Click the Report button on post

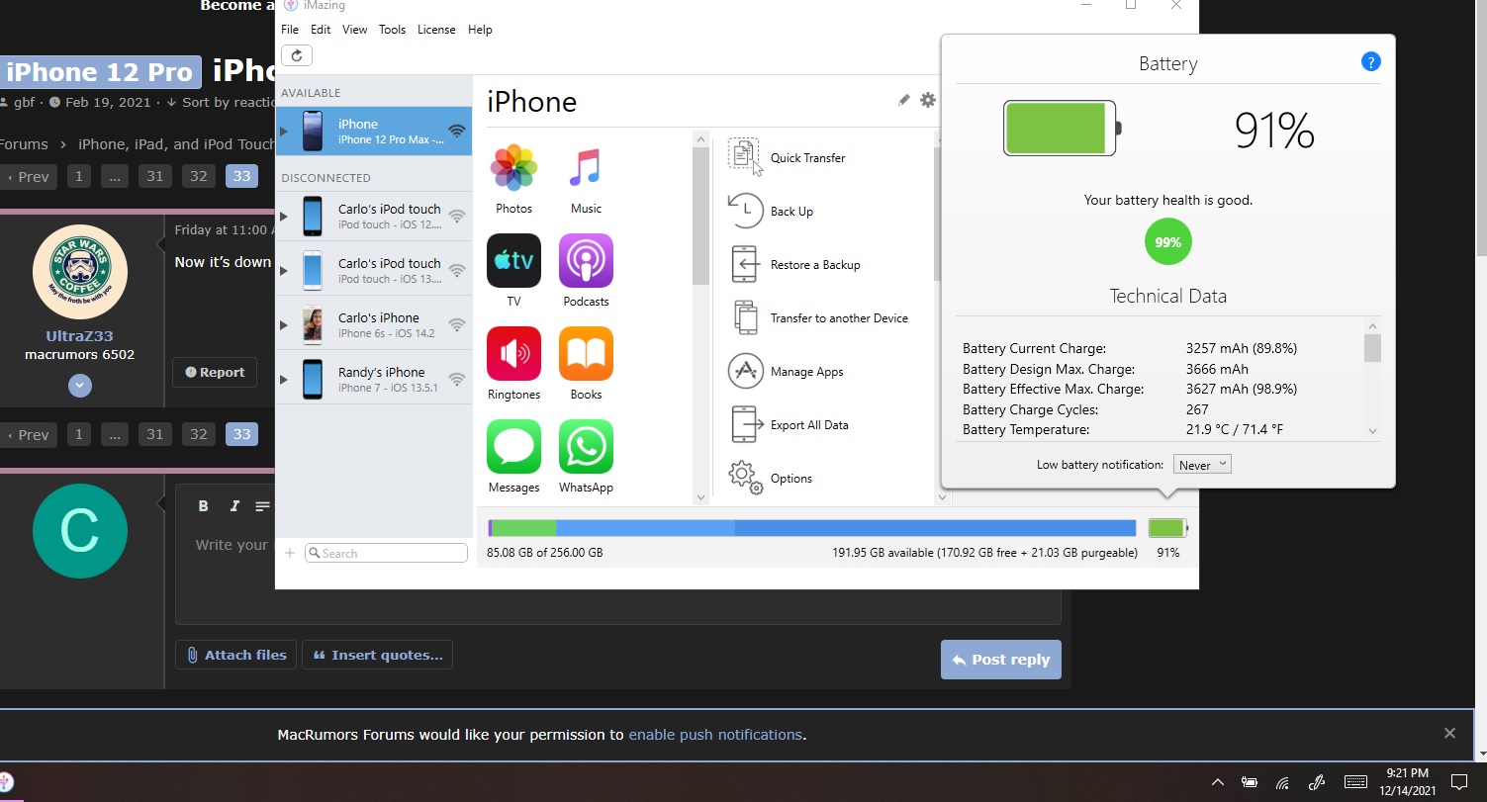tap(215, 373)
